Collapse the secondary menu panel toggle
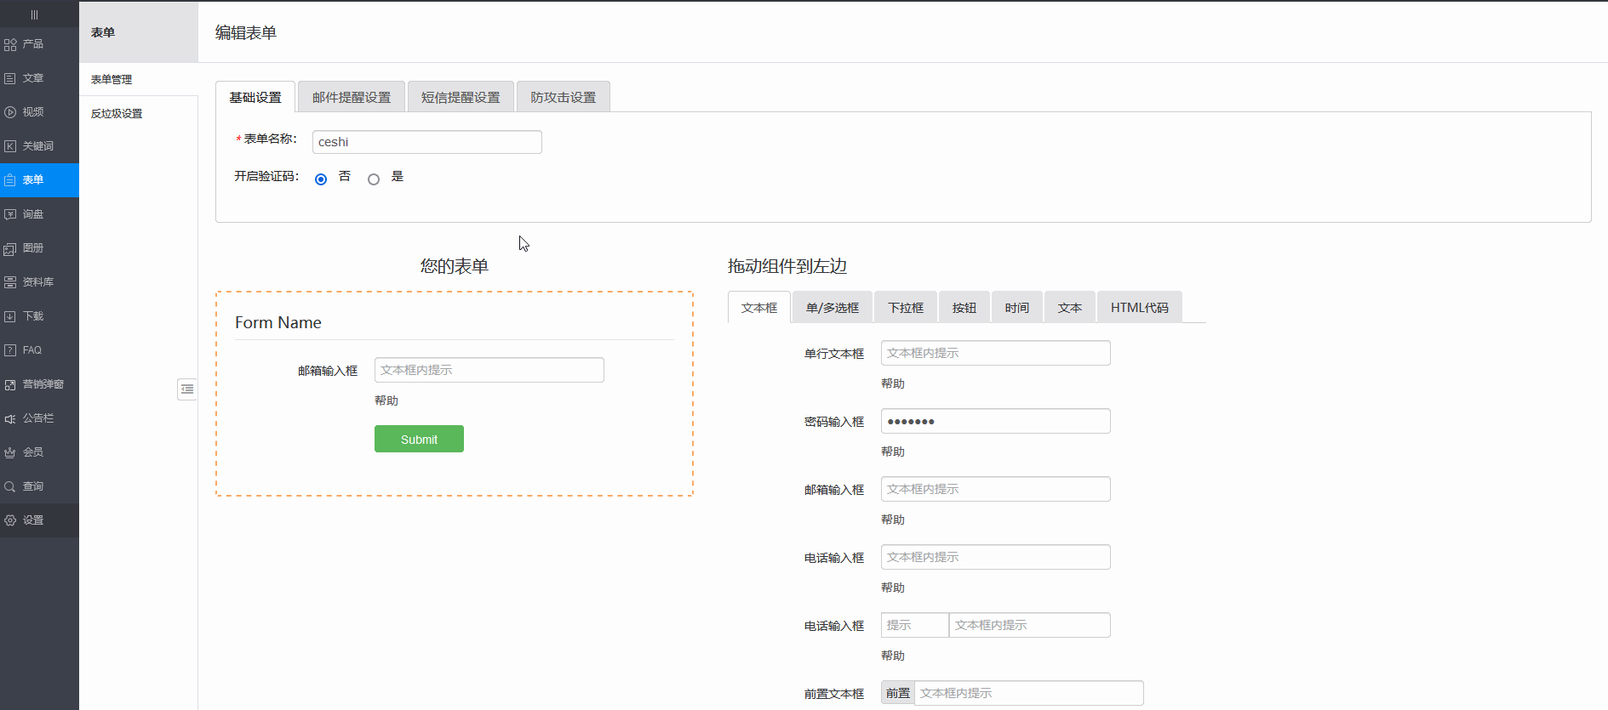Screen dimensions: 1608x710 pos(187,389)
